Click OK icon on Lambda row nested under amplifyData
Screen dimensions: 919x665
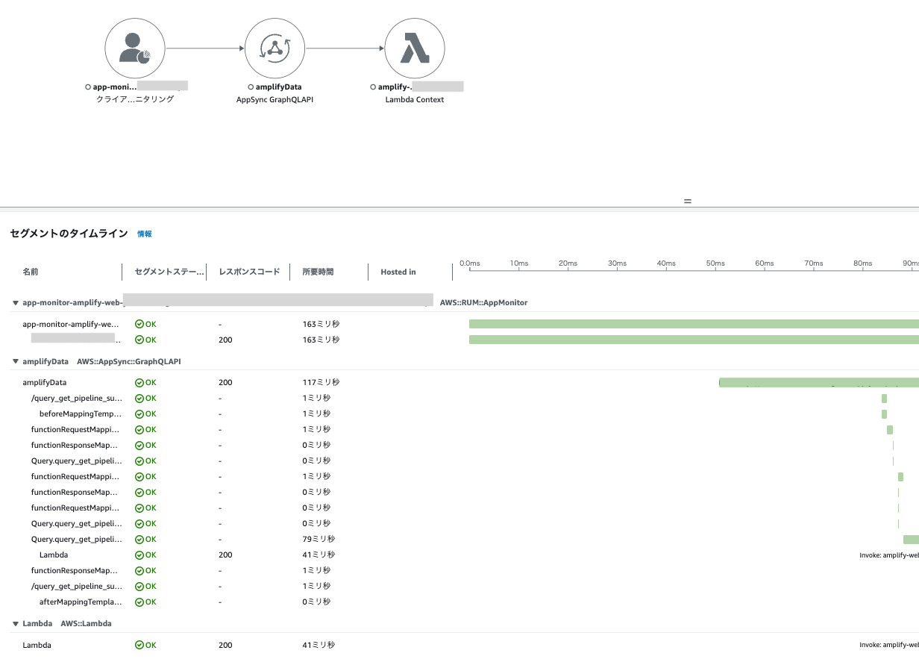click(x=139, y=555)
